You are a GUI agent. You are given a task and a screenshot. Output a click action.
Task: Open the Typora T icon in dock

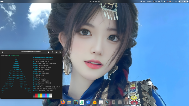pos(101,102)
